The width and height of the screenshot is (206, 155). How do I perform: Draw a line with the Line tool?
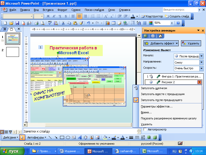pos(50,137)
